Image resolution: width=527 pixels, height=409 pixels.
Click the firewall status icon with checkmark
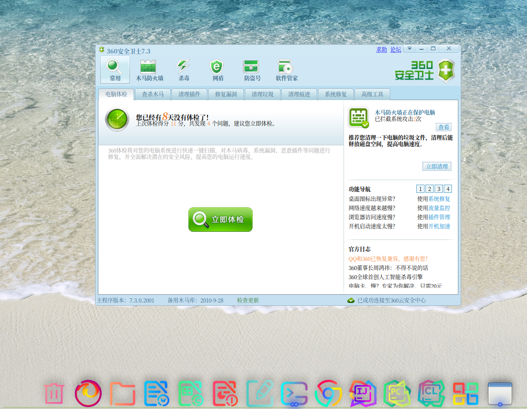point(358,117)
